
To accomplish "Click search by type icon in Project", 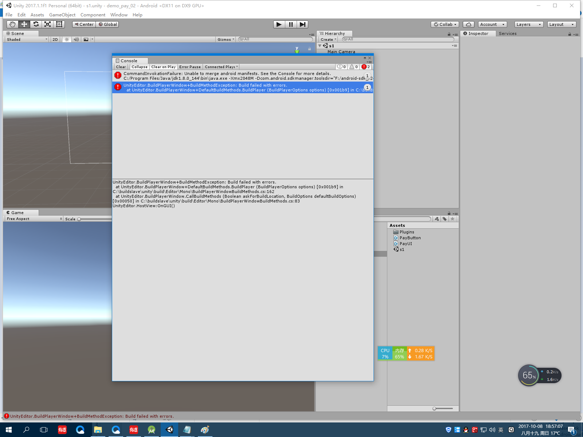I will [x=437, y=219].
